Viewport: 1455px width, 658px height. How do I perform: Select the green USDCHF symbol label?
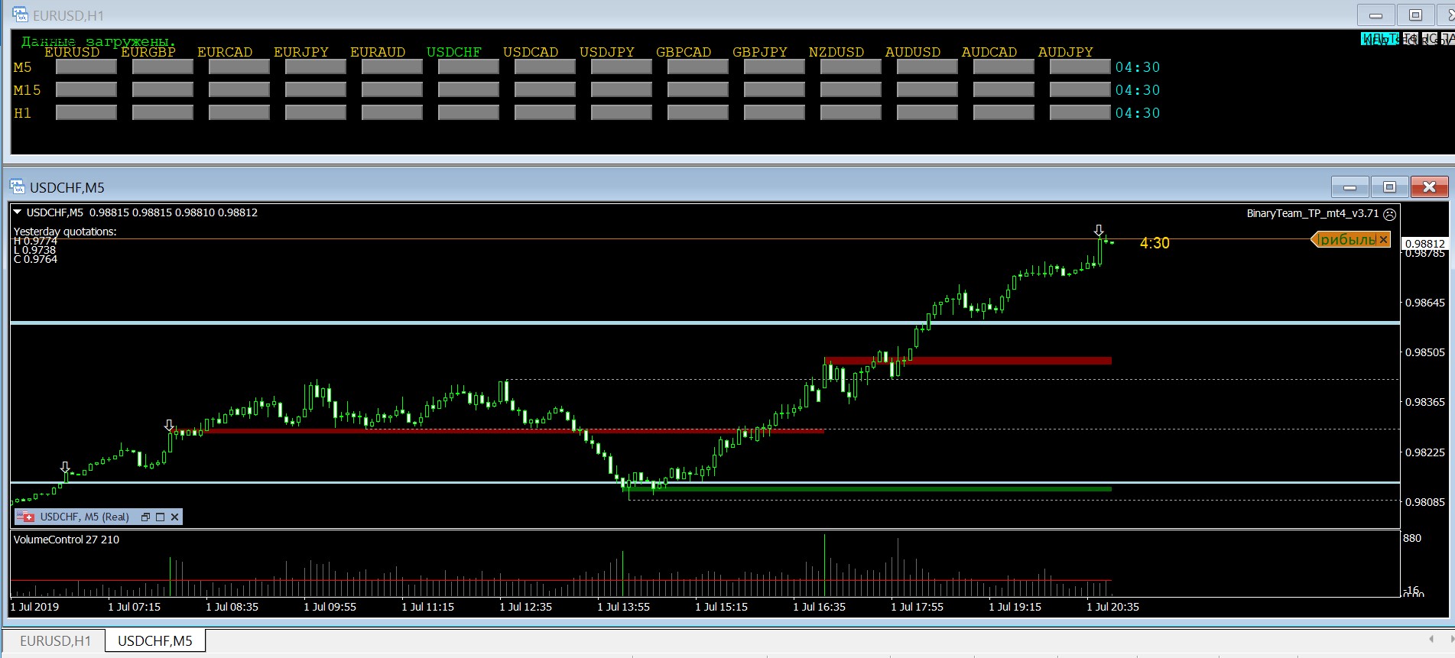(x=453, y=52)
